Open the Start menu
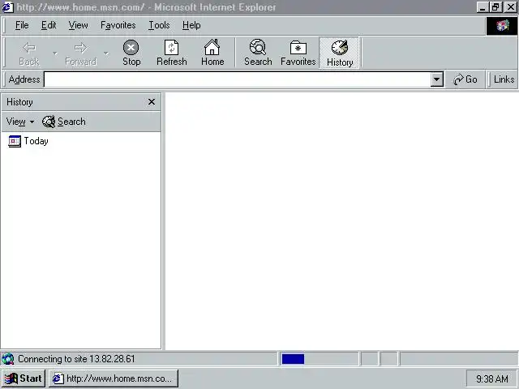519x389 pixels. pyautogui.click(x=24, y=378)
